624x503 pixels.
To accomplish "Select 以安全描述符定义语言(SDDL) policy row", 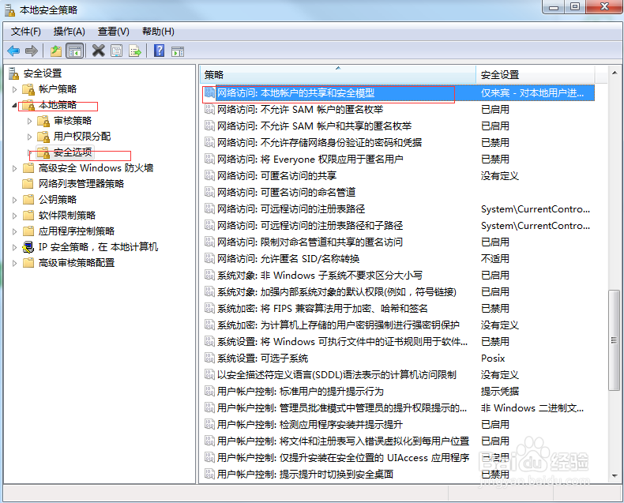I will (397, 374).
